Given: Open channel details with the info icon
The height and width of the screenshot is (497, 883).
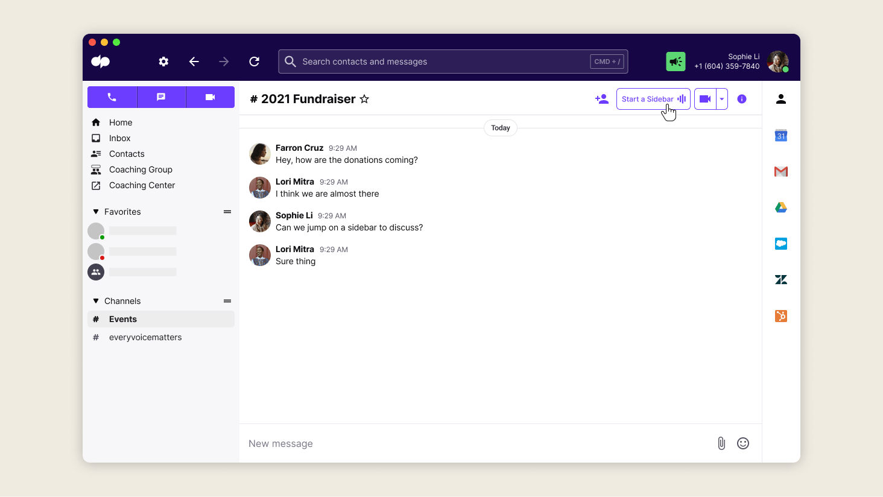Looking at the screenshot, I should click(741, 98).
